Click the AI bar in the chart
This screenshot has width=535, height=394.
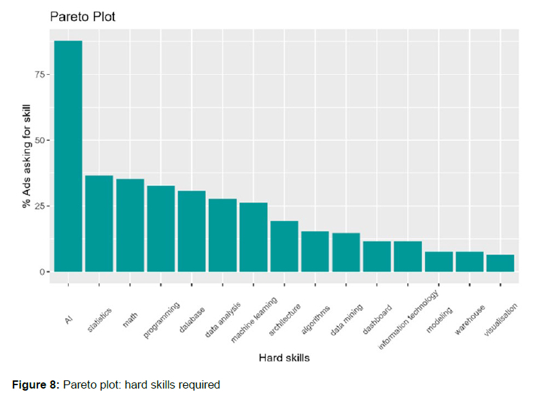[x=68, y=157]
